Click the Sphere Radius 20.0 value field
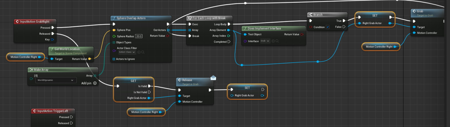Screen dimensions: 450x127 click(x=139, y=36)
